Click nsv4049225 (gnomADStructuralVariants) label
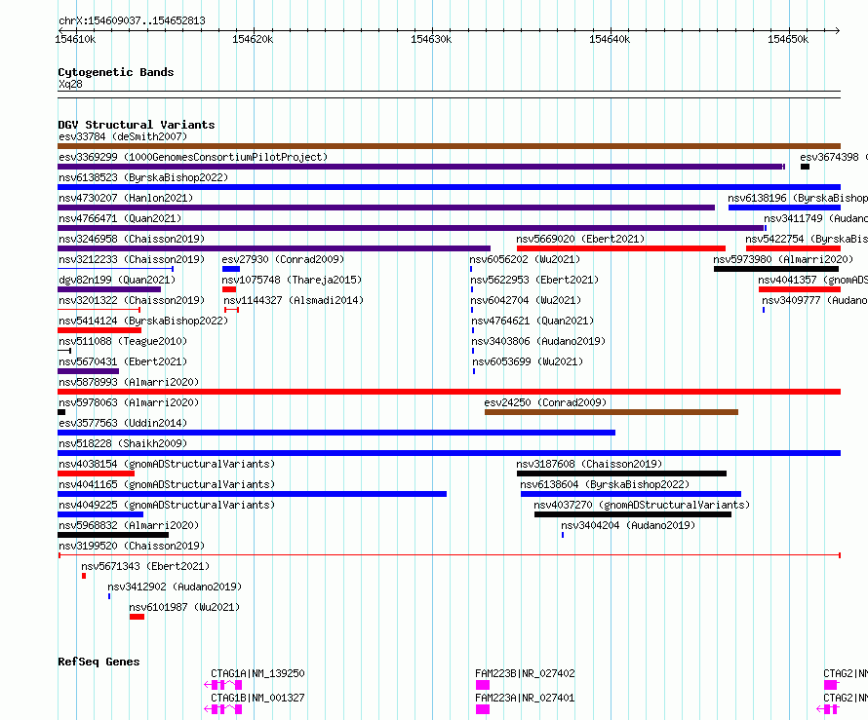This screenshot has width=868, height=720. [x=167, y=505]
